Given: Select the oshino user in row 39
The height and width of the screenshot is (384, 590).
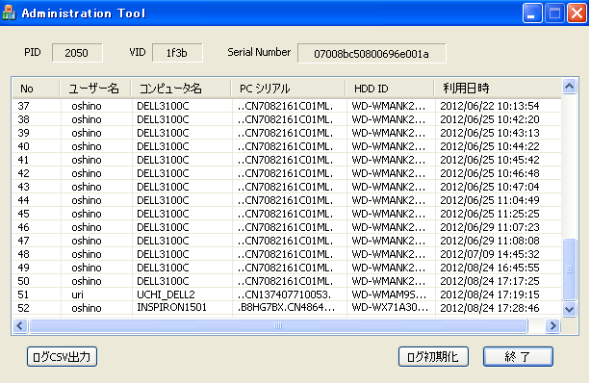Looking at the screenshot, I should [87, 133].
